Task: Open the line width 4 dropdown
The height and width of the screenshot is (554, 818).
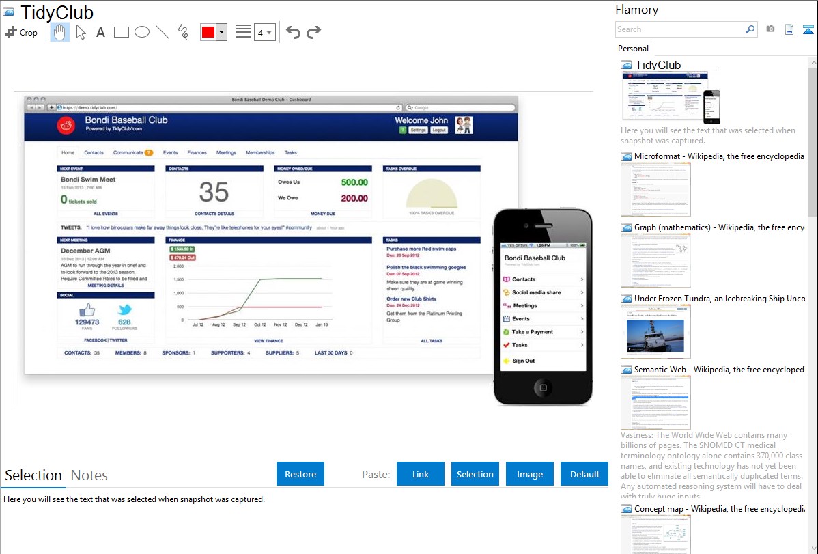Action: [x=264, y=32]
